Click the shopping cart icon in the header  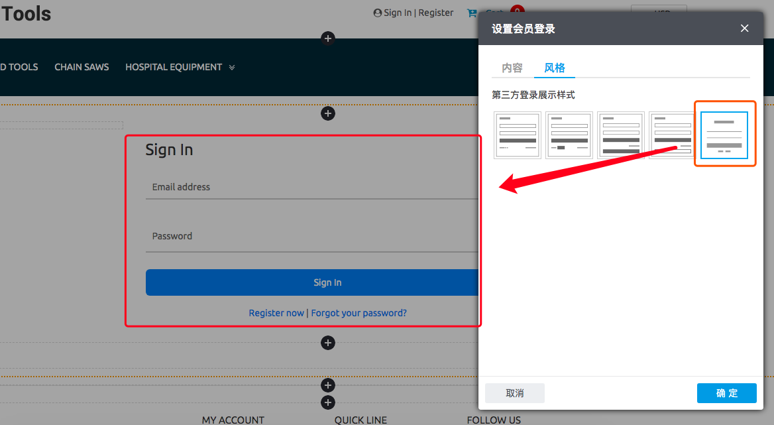click(472, 13)
